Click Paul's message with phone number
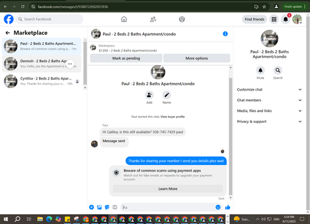Viewport: 310px width, 224px height. point(143,132)
